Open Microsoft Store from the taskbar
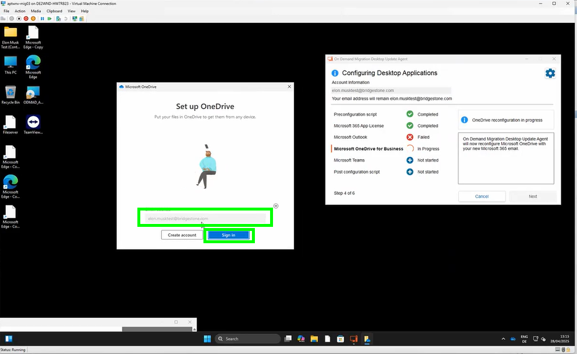The height and width of the screenshot is (354, 577). 340,339
